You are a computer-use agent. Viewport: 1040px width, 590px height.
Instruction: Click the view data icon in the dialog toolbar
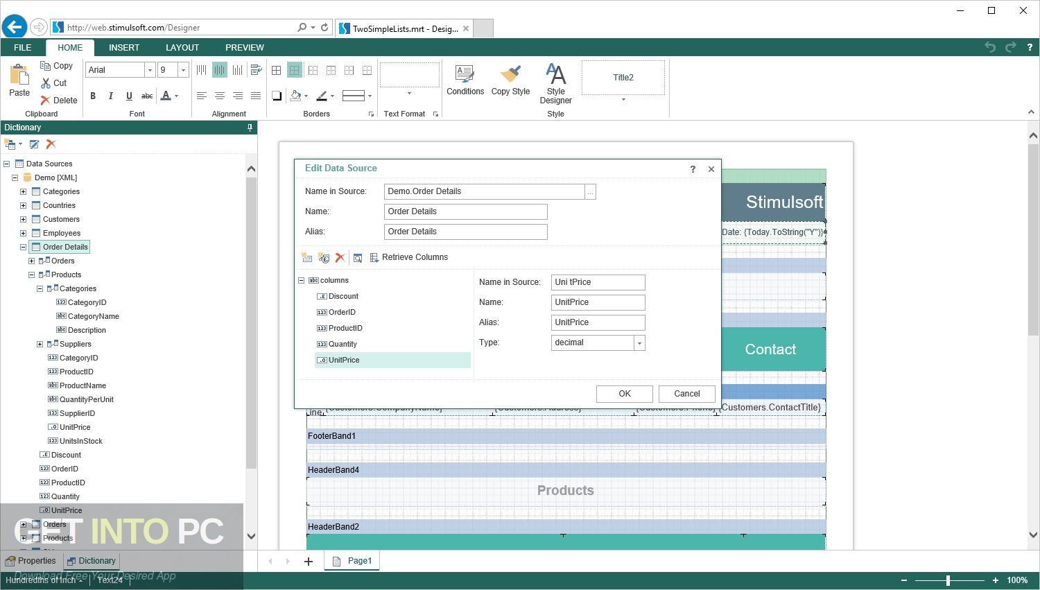358,257
